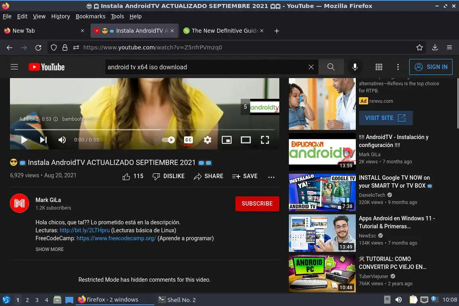The height and width of the screenshot is (306, 459).
Task: Save the video to a playlist
Action: tap(245, 176)
